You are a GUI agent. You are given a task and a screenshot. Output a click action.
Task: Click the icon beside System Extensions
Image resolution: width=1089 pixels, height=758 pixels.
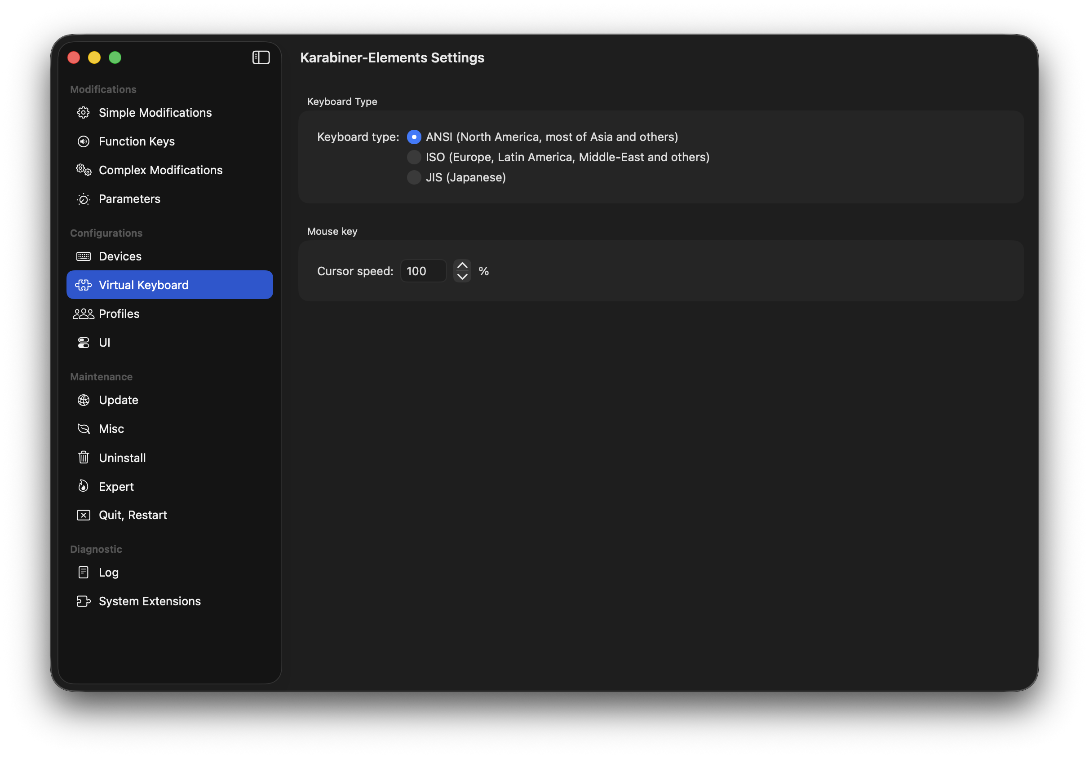click(x=84, y=601)
